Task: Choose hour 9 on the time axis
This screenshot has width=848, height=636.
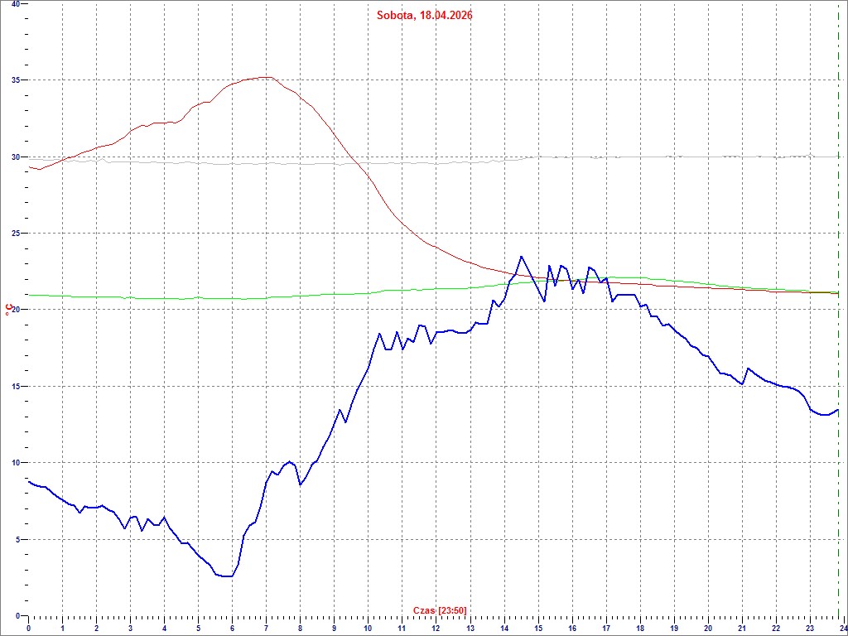Action: pos(335,629)
